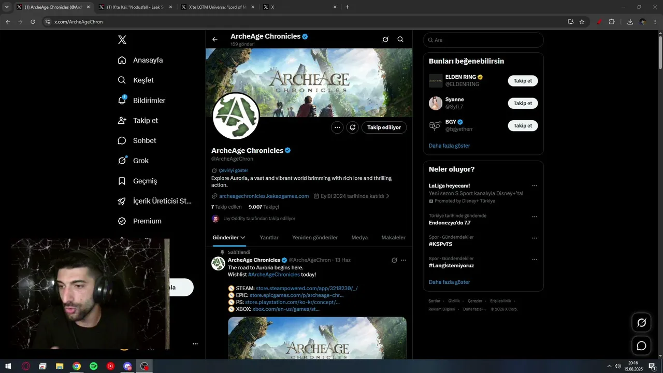Open ArcheAge Chronicles profile avatar
The image size is (663, 373).
[x=236, y=116]
